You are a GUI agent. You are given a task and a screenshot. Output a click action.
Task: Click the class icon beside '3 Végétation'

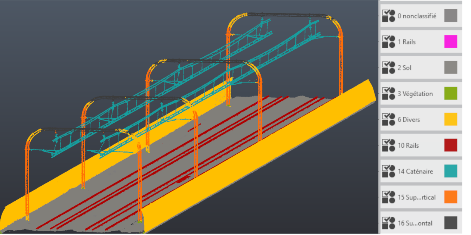point(389,94)
